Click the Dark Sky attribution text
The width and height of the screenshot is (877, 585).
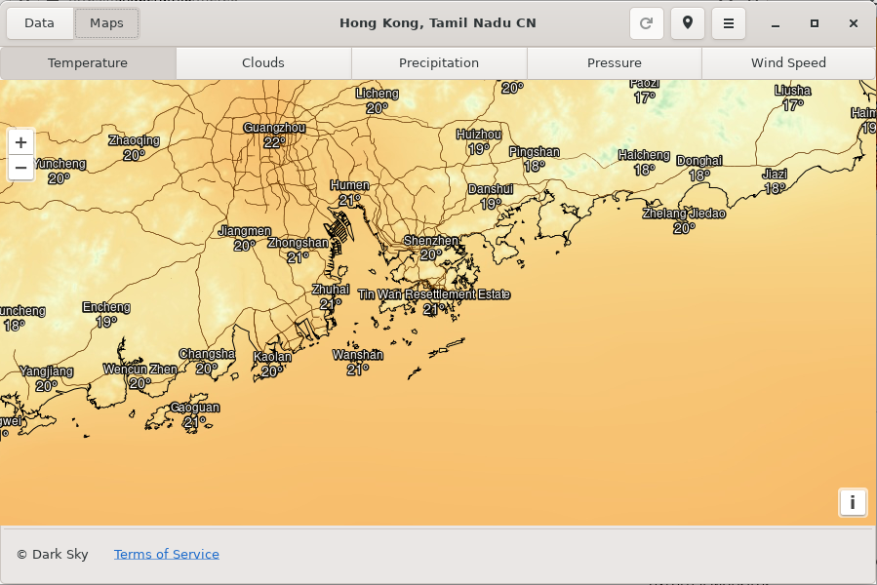pos(52,554)
